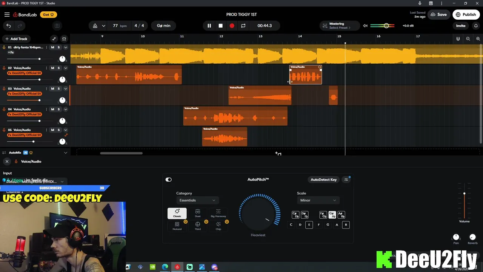Select the Classic AutoPitch effect

(x=177, y=213)
